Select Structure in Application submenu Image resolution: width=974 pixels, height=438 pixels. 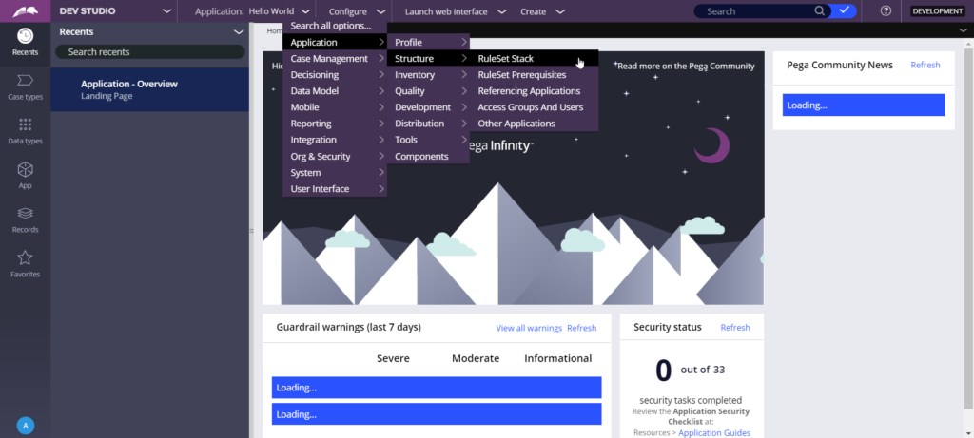pyautogui.click(x=428, y=58)
